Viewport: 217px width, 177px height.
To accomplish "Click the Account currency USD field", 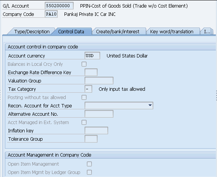I will (92, 56).
